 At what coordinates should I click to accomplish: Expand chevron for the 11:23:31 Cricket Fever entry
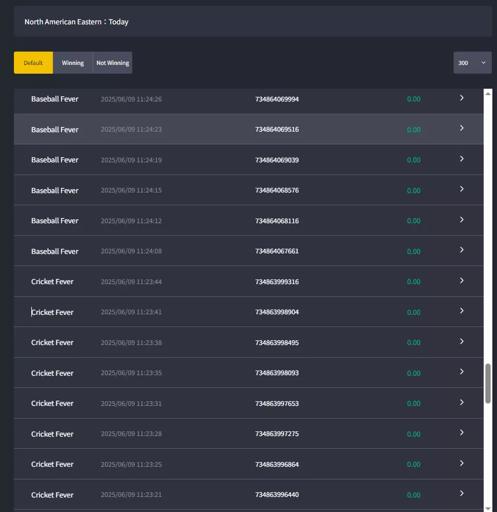pyautogui.click(x=462, y=402)
